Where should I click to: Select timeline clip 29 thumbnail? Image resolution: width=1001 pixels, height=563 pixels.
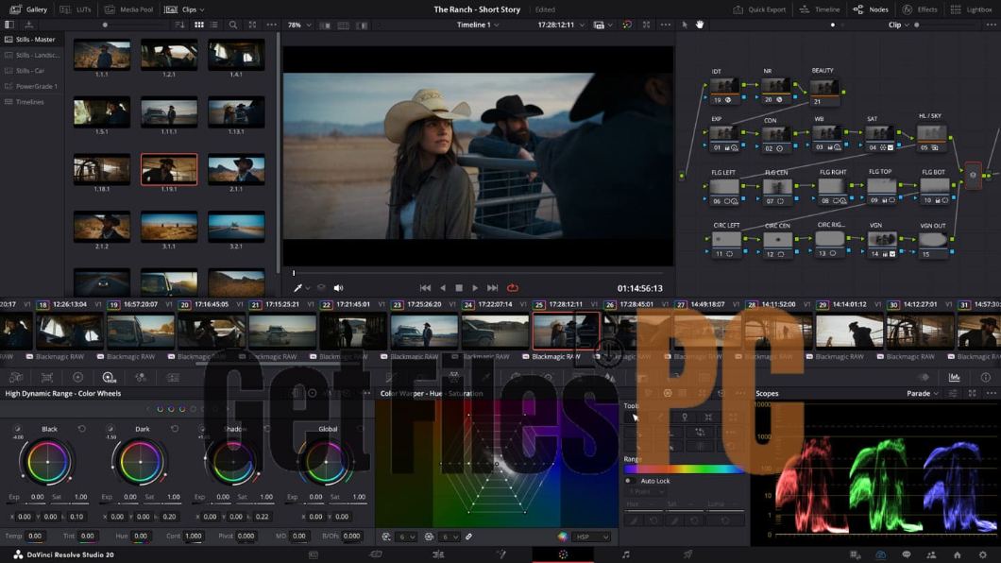849,332
